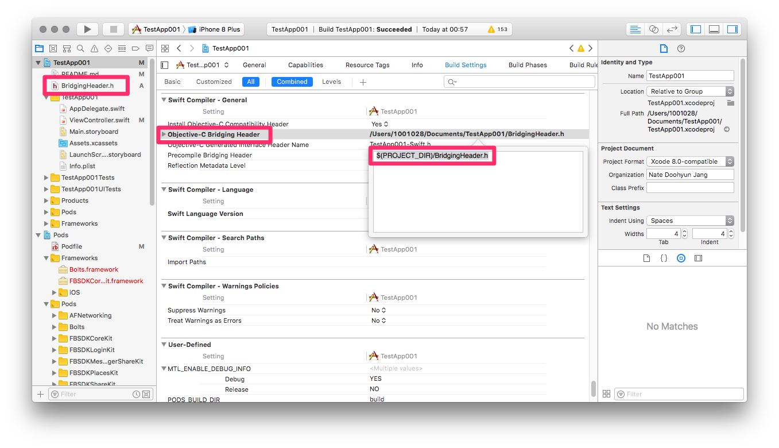Image resolution: width=779 pixels, height=448 pixels.
Task: Open the Quick Help inspector
Action: click(681, 49)
